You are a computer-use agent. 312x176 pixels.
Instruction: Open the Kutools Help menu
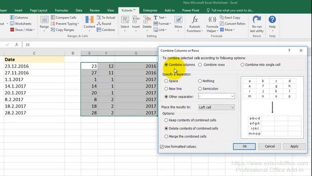tap(272, 23)
